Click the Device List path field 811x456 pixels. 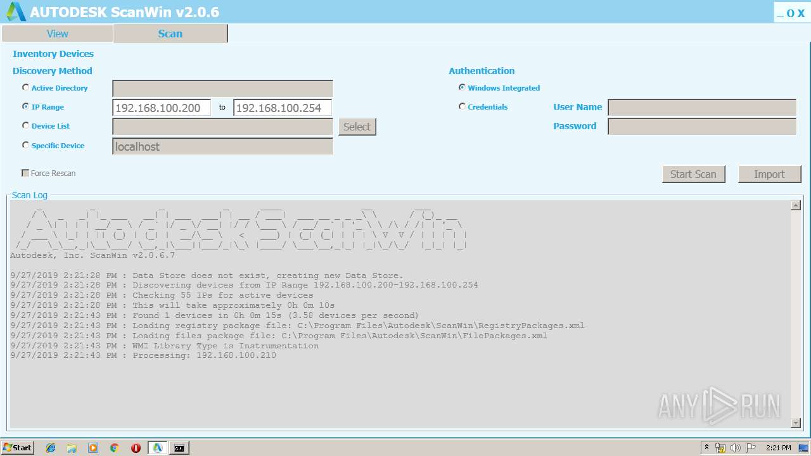click(x=222, y=127)
